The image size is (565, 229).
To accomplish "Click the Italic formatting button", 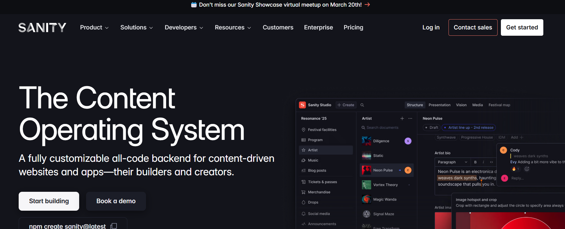I will [483, 162].
